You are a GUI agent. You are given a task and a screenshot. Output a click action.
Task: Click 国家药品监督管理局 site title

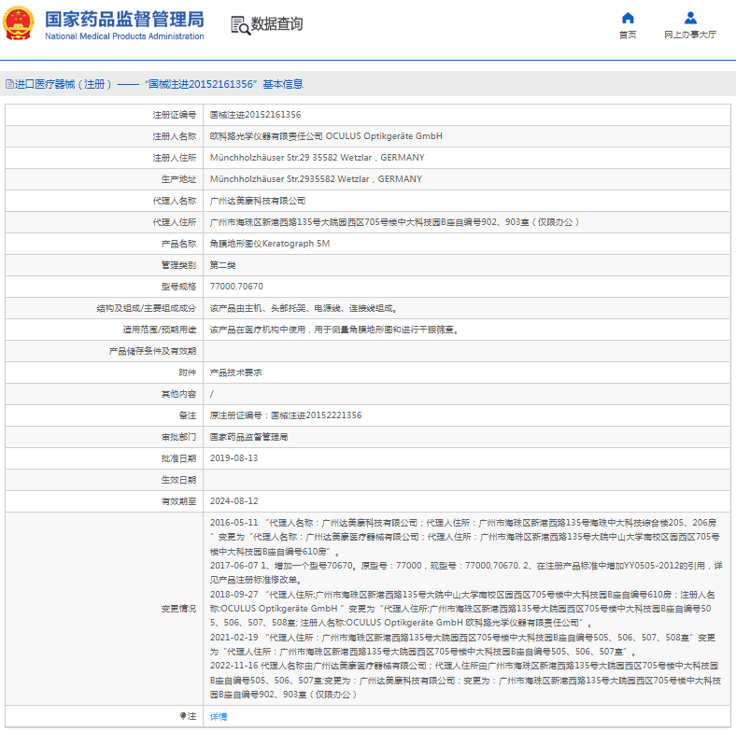123,18
